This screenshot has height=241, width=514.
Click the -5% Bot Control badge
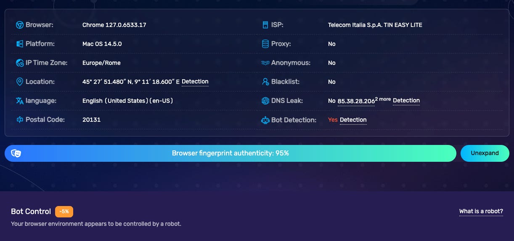64,212
